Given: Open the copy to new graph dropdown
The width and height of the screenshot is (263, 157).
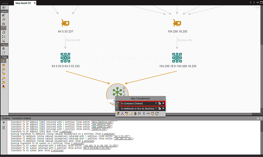Looking at the screenshot, I should click(135, 114).
